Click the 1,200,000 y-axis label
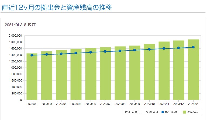The width and height of the screenshot is (207, 120). pyautogui.click(x=15, y=62)
